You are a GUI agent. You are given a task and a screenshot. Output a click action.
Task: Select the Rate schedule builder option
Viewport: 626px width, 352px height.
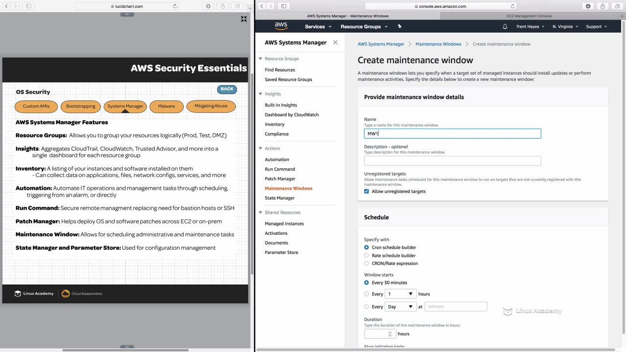point(366,255)
